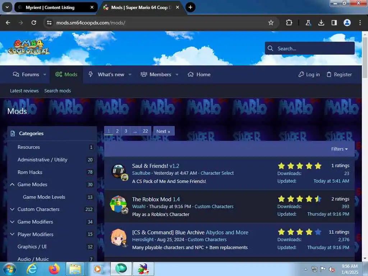Open the Administrative / Utility category
Image resolution: width=368 pixels, height=276 pixels.
[42, 160]
